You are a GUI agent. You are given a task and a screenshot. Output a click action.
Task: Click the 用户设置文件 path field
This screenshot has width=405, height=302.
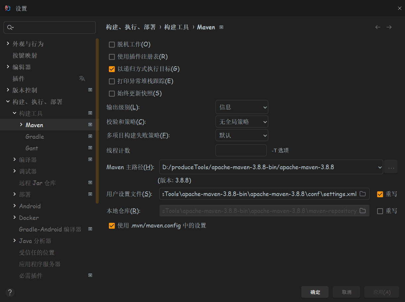[x=264, y=194]
